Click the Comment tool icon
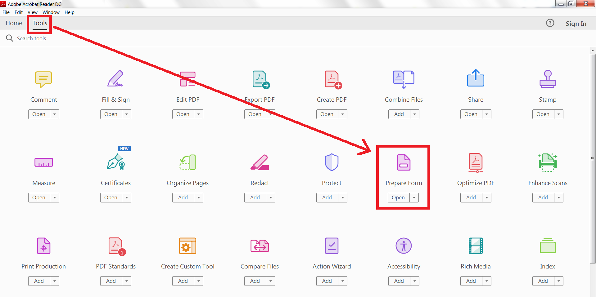Viewport: 596px width, 297px height. (x=43, y=79)
